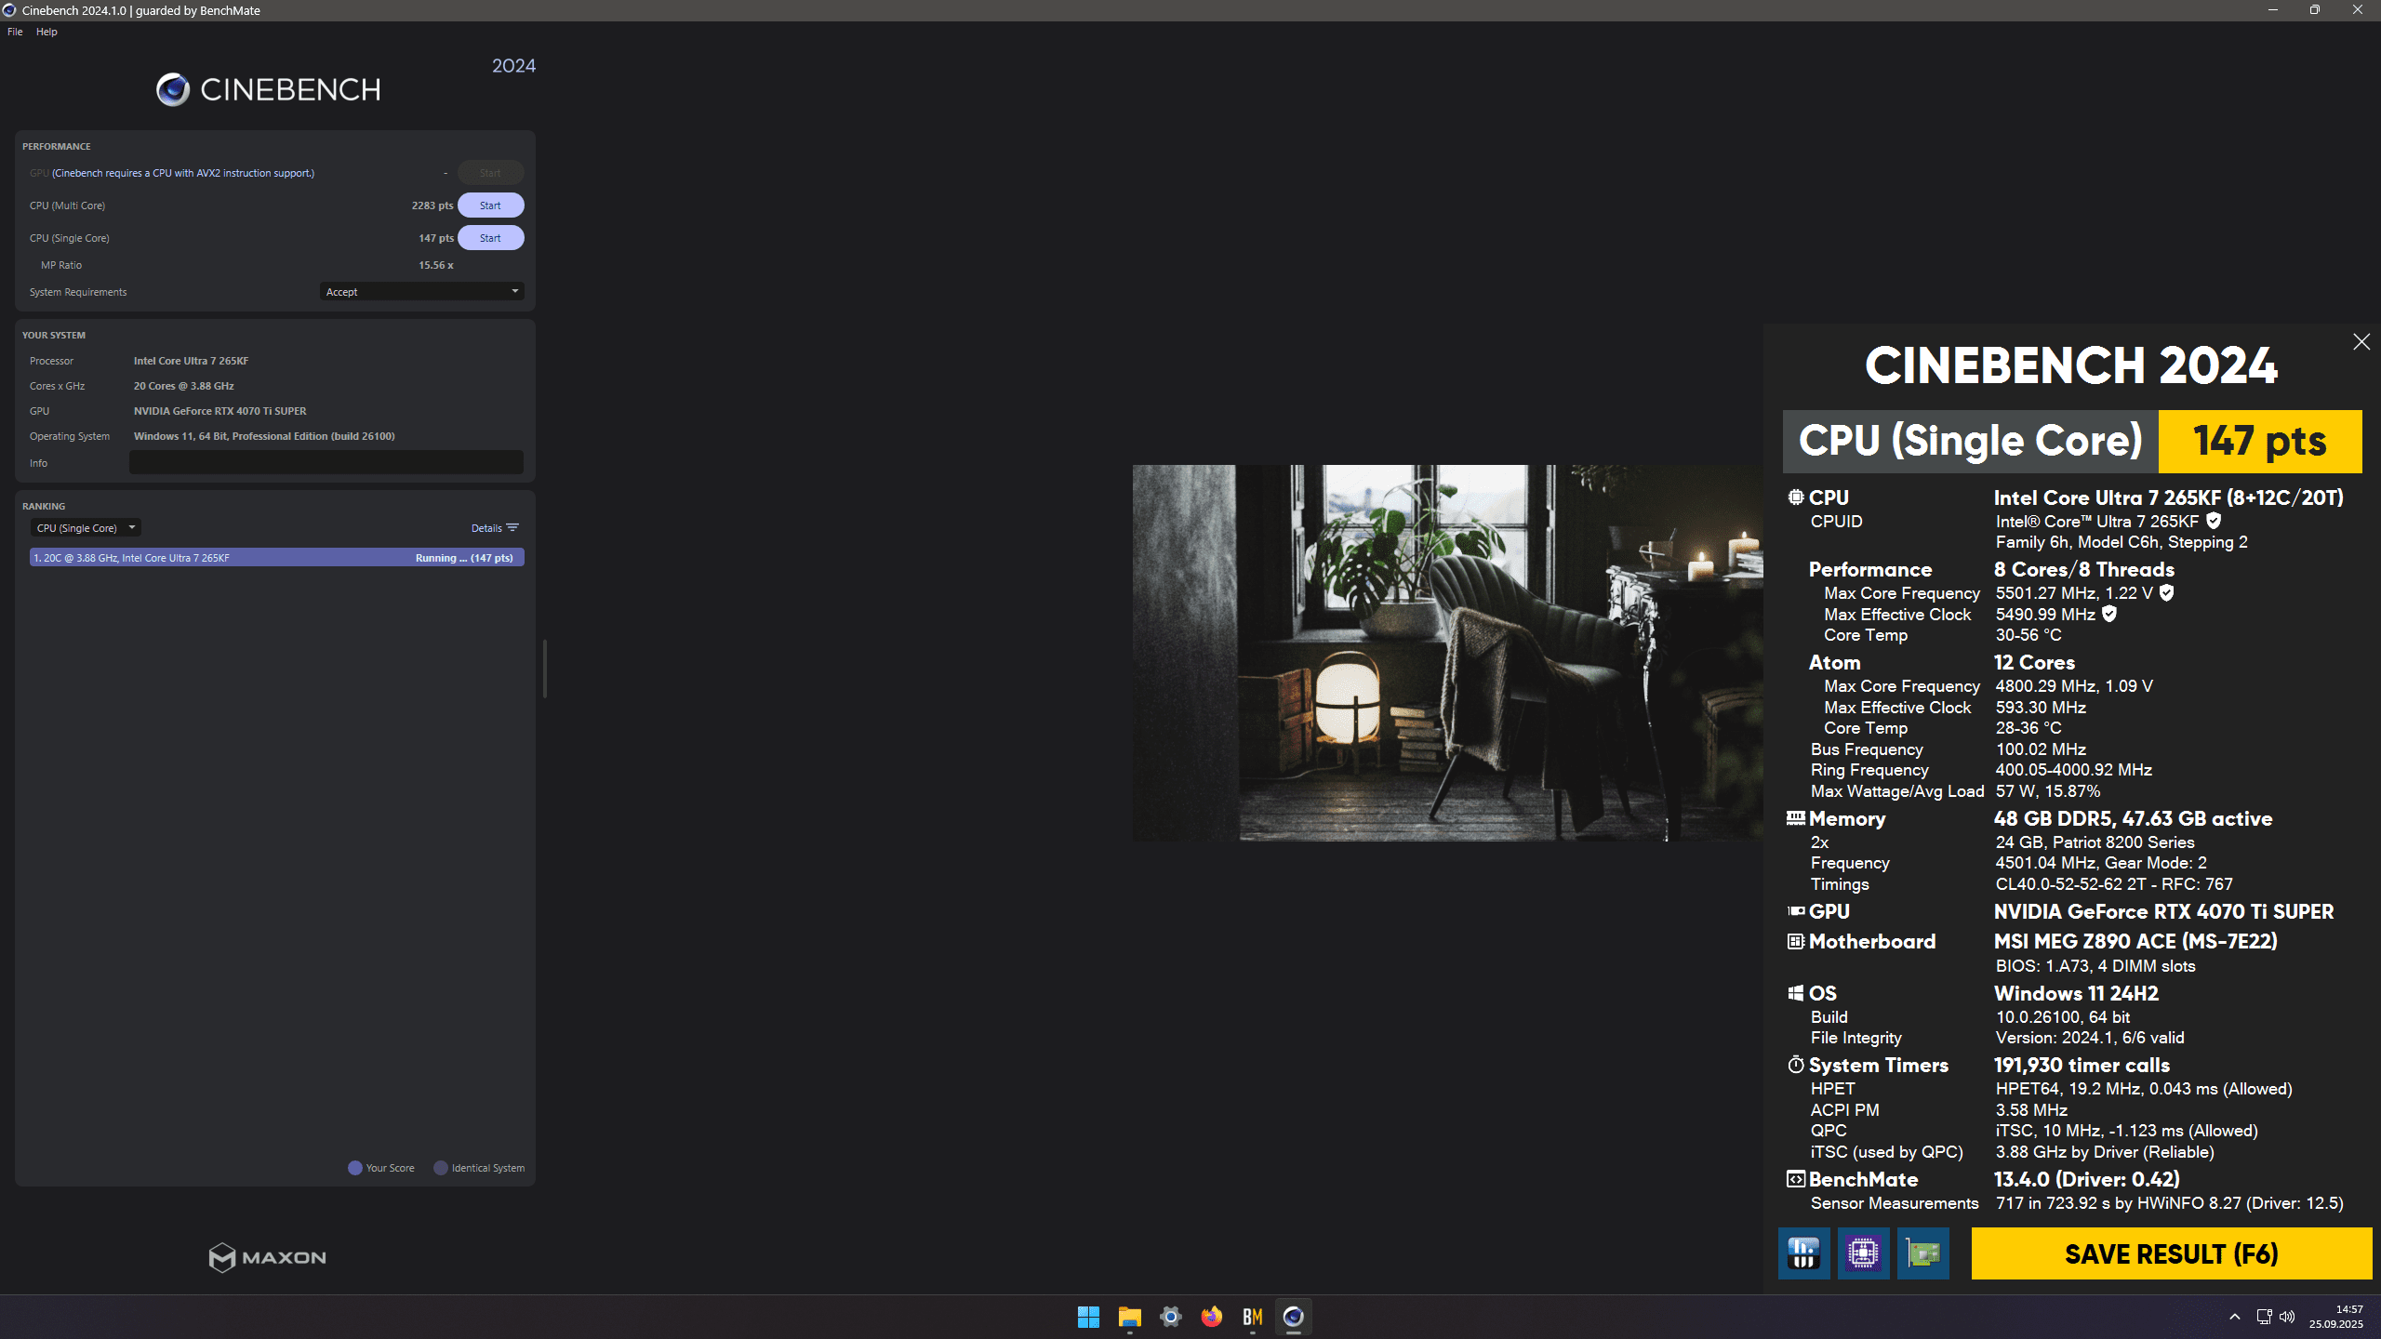Expand the System Requirements Accept dropdown

[x=421, y=292]
